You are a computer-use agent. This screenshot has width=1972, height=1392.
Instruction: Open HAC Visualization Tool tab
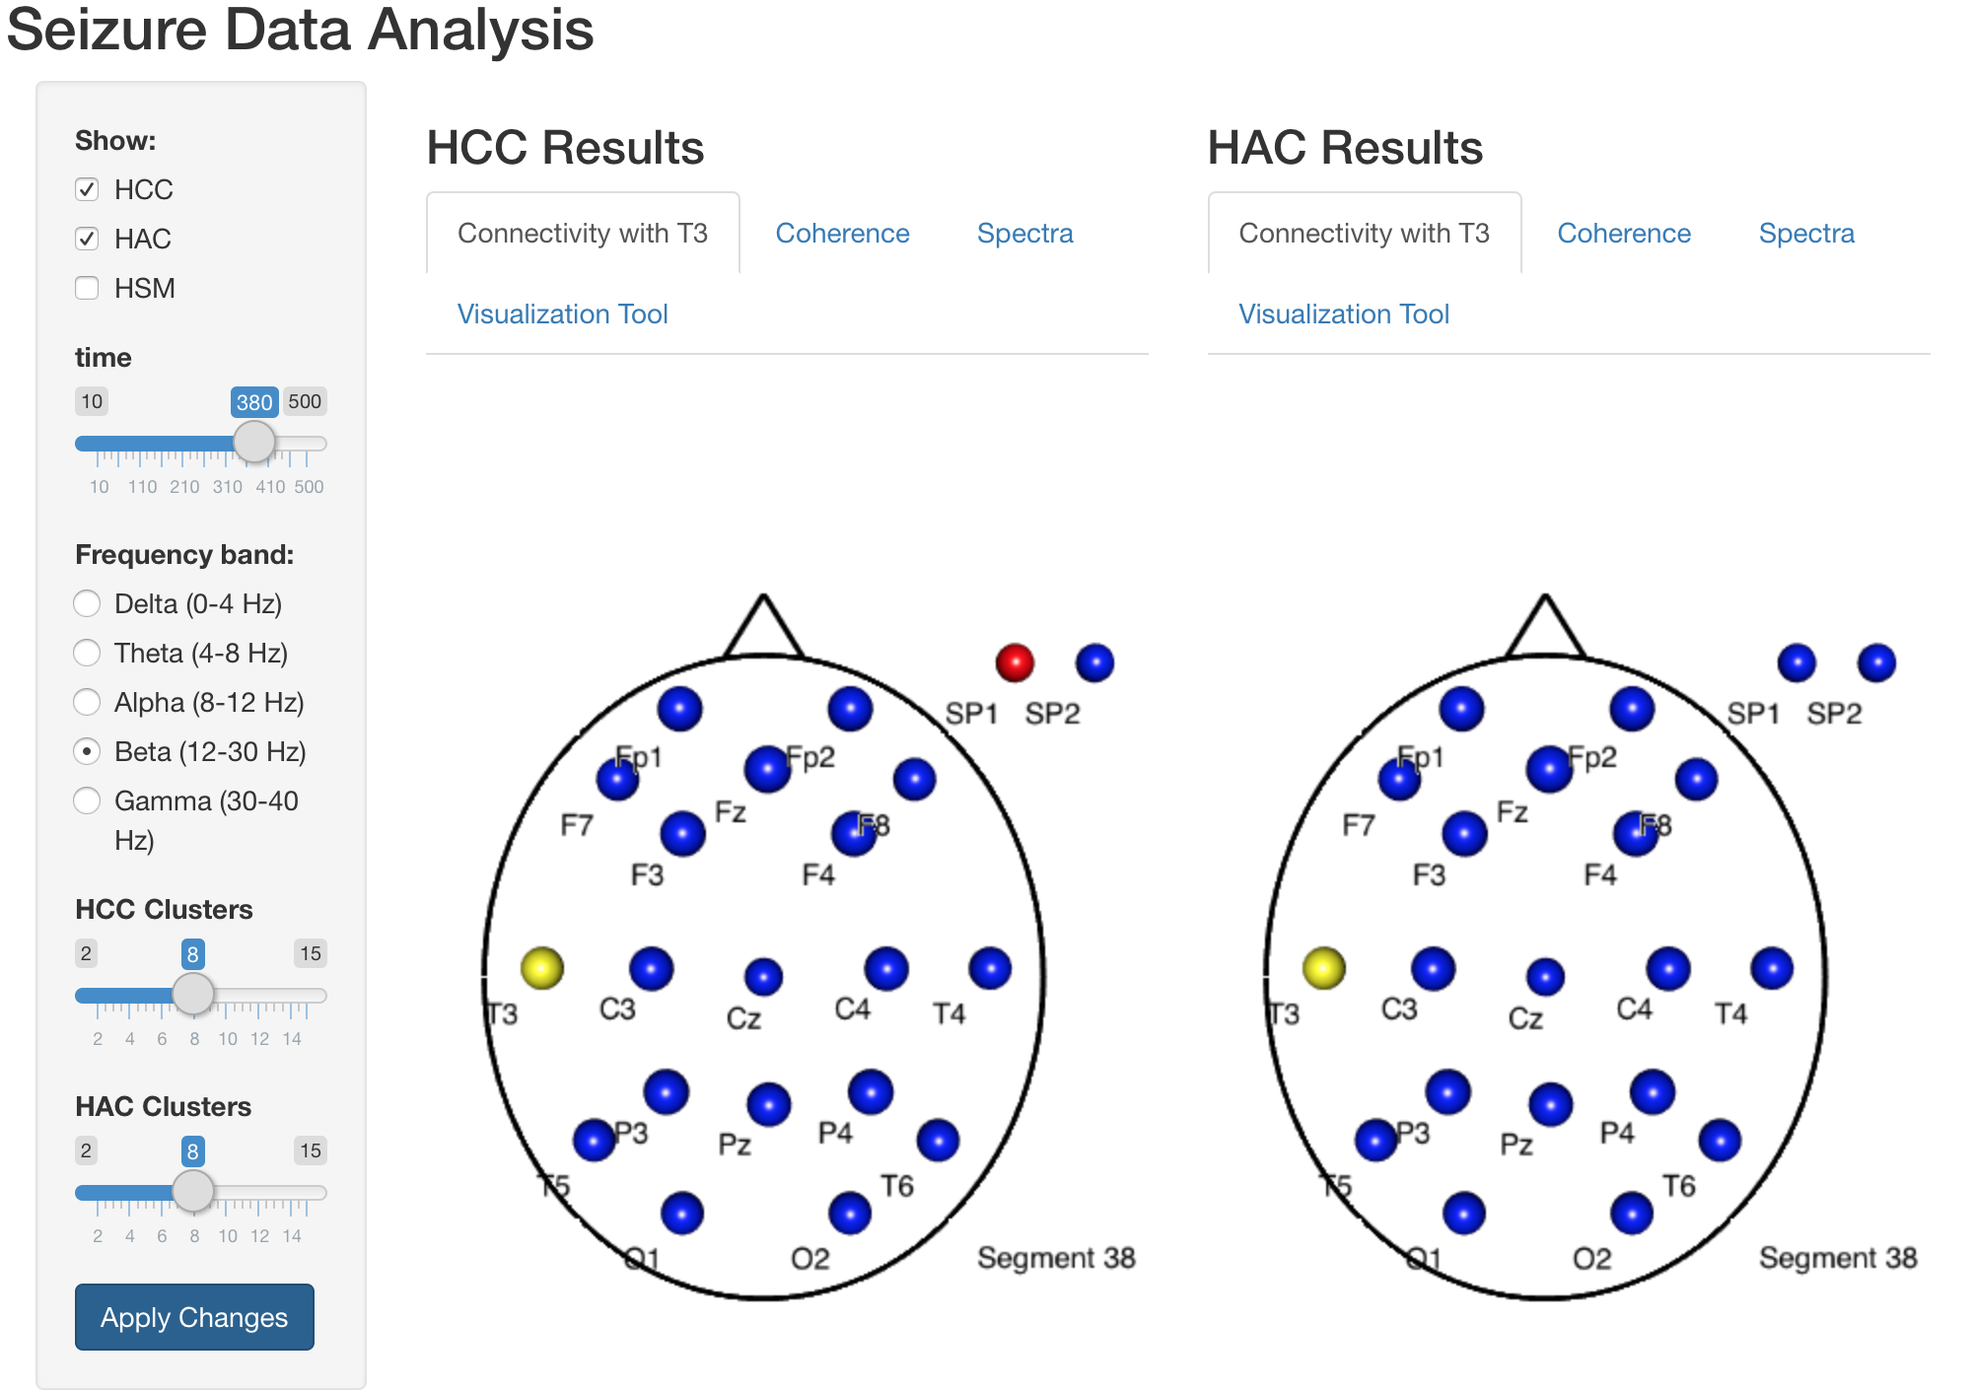coord(1343,314)
